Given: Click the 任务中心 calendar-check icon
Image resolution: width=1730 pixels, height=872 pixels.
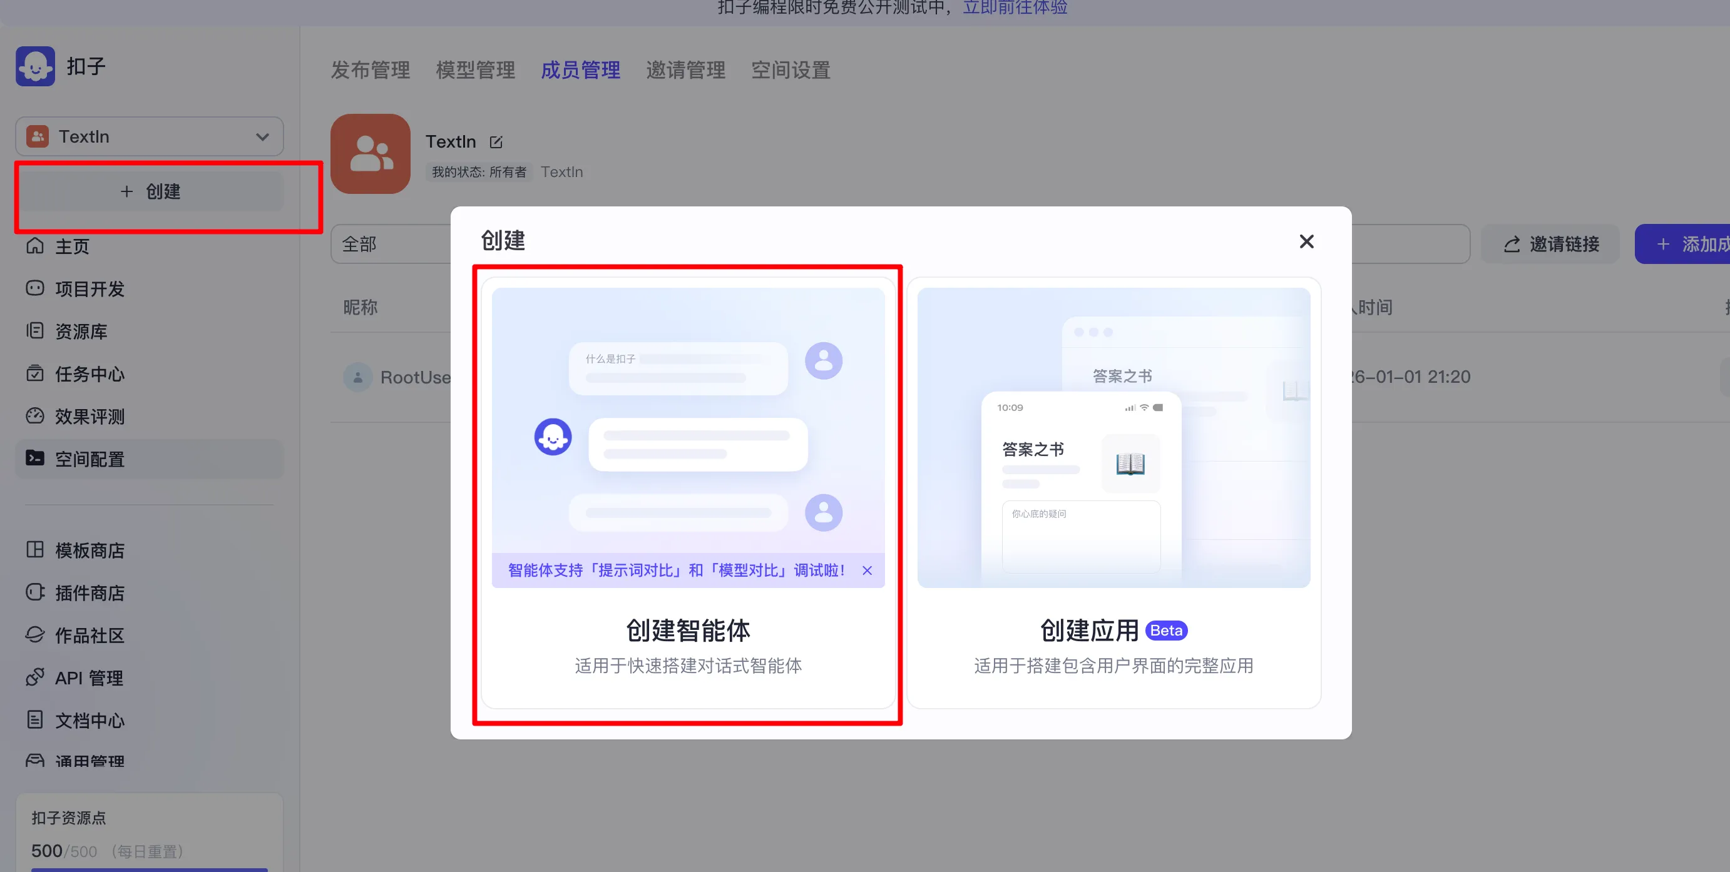Looking at the screenshot, I should coord(35,373).
